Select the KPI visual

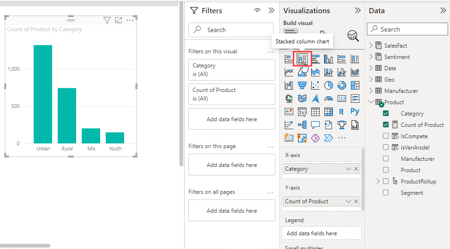tap(289, 112)
